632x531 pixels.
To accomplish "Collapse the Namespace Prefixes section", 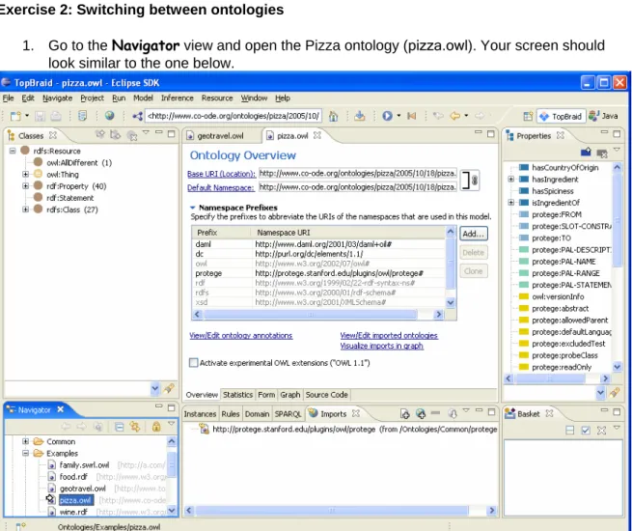I will tap(193, 208).
